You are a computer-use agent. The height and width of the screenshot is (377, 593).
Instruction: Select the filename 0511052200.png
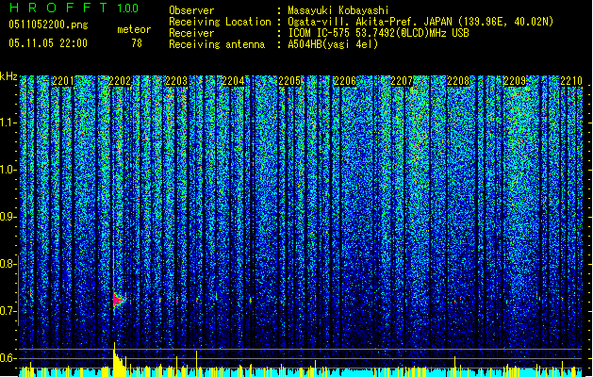tap(48, 25)
